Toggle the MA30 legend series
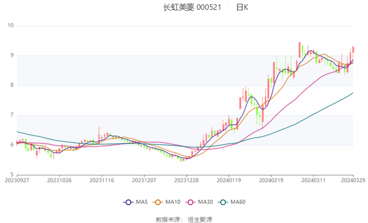 199,202
